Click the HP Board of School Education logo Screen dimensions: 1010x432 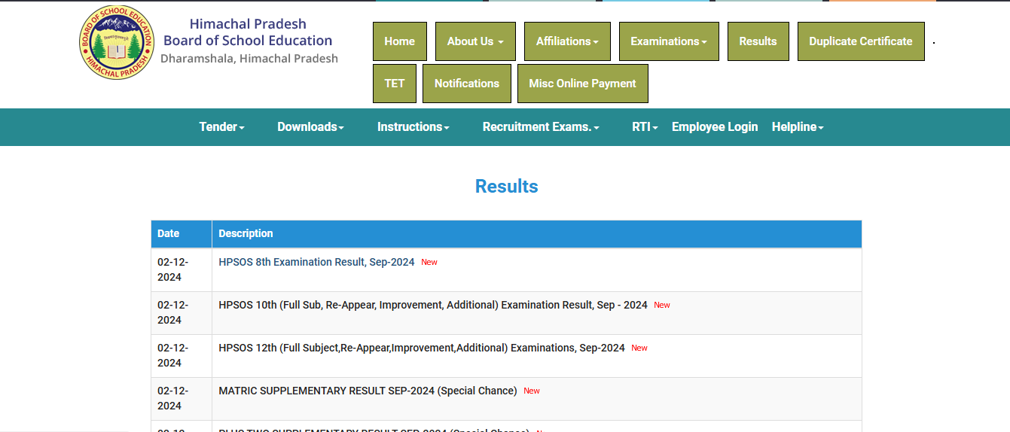click(116, 41)
